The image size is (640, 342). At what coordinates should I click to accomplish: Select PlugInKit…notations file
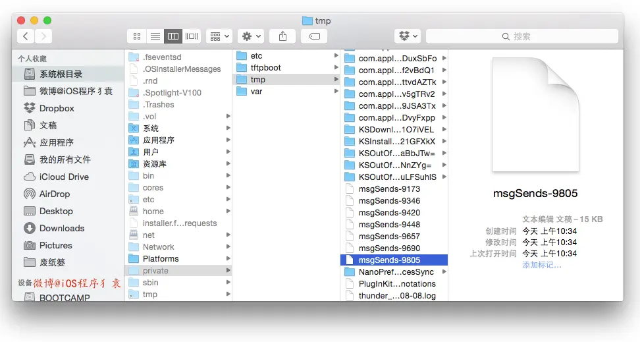point(394,283)
